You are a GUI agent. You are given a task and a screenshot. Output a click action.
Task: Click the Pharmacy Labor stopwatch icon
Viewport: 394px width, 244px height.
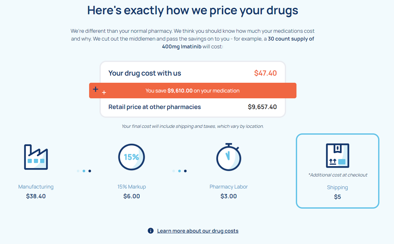point(228,157)
